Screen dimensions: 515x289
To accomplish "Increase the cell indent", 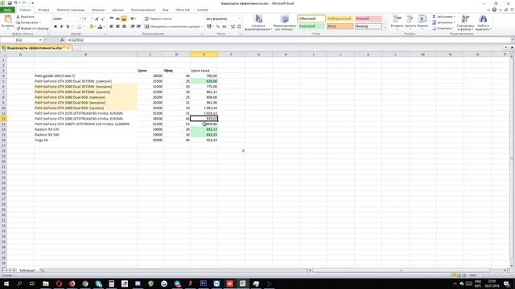I will pos(138,26).
